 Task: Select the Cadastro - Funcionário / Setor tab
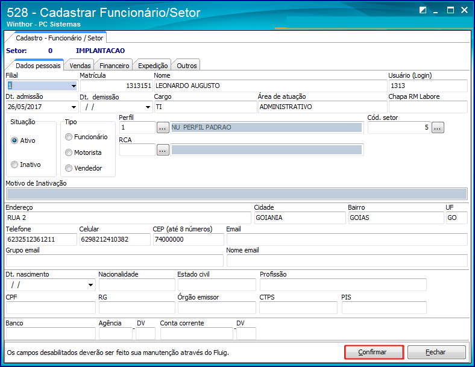point(59,38)
